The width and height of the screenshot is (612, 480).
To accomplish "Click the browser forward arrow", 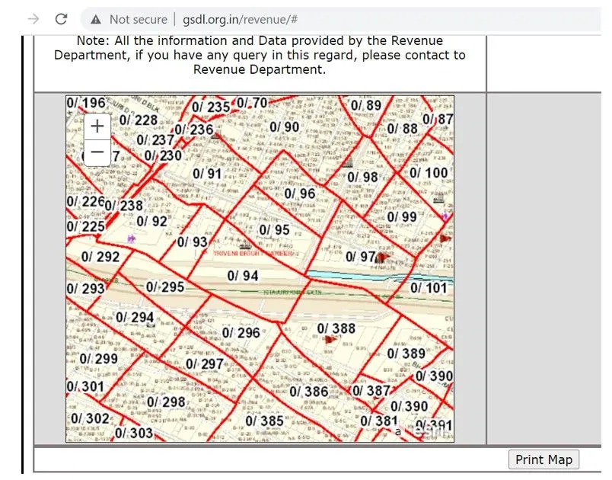I will pyautogui.click(x=33, y=19).
